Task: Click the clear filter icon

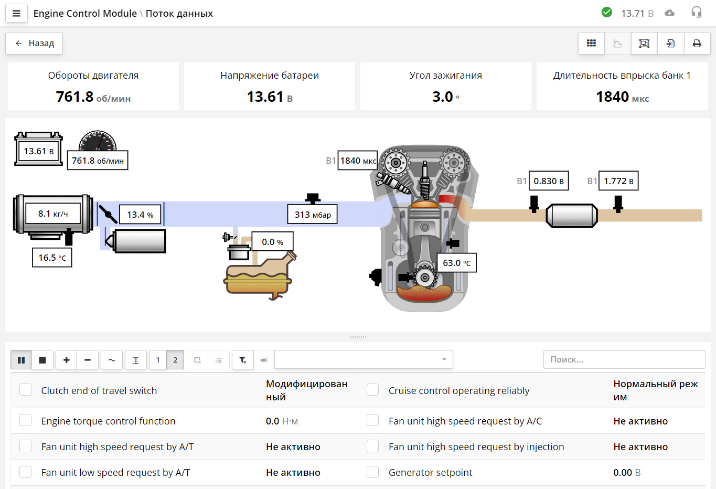Action: (x=242, y=360)
